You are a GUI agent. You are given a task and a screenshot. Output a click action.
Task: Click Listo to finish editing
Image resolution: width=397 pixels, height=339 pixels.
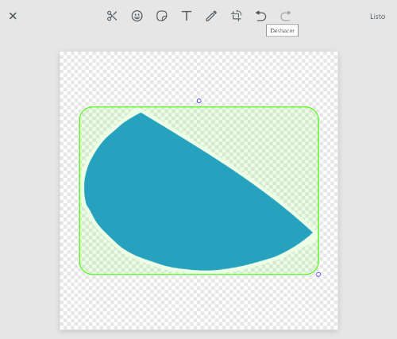(x=377, y=17)
